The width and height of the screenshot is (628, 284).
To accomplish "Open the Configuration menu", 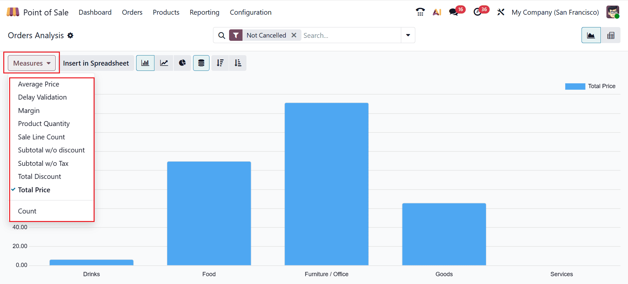I will pyautogui.click(x=251, y=12).
